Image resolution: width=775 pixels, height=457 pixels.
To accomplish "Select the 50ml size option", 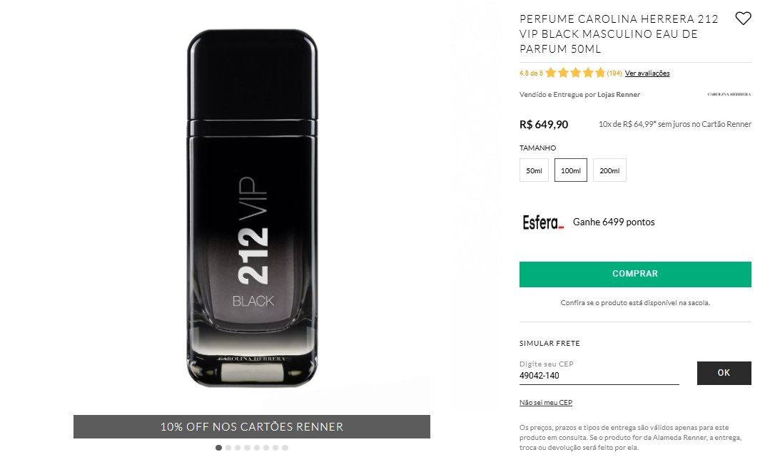I will click(x=534, y=170).
